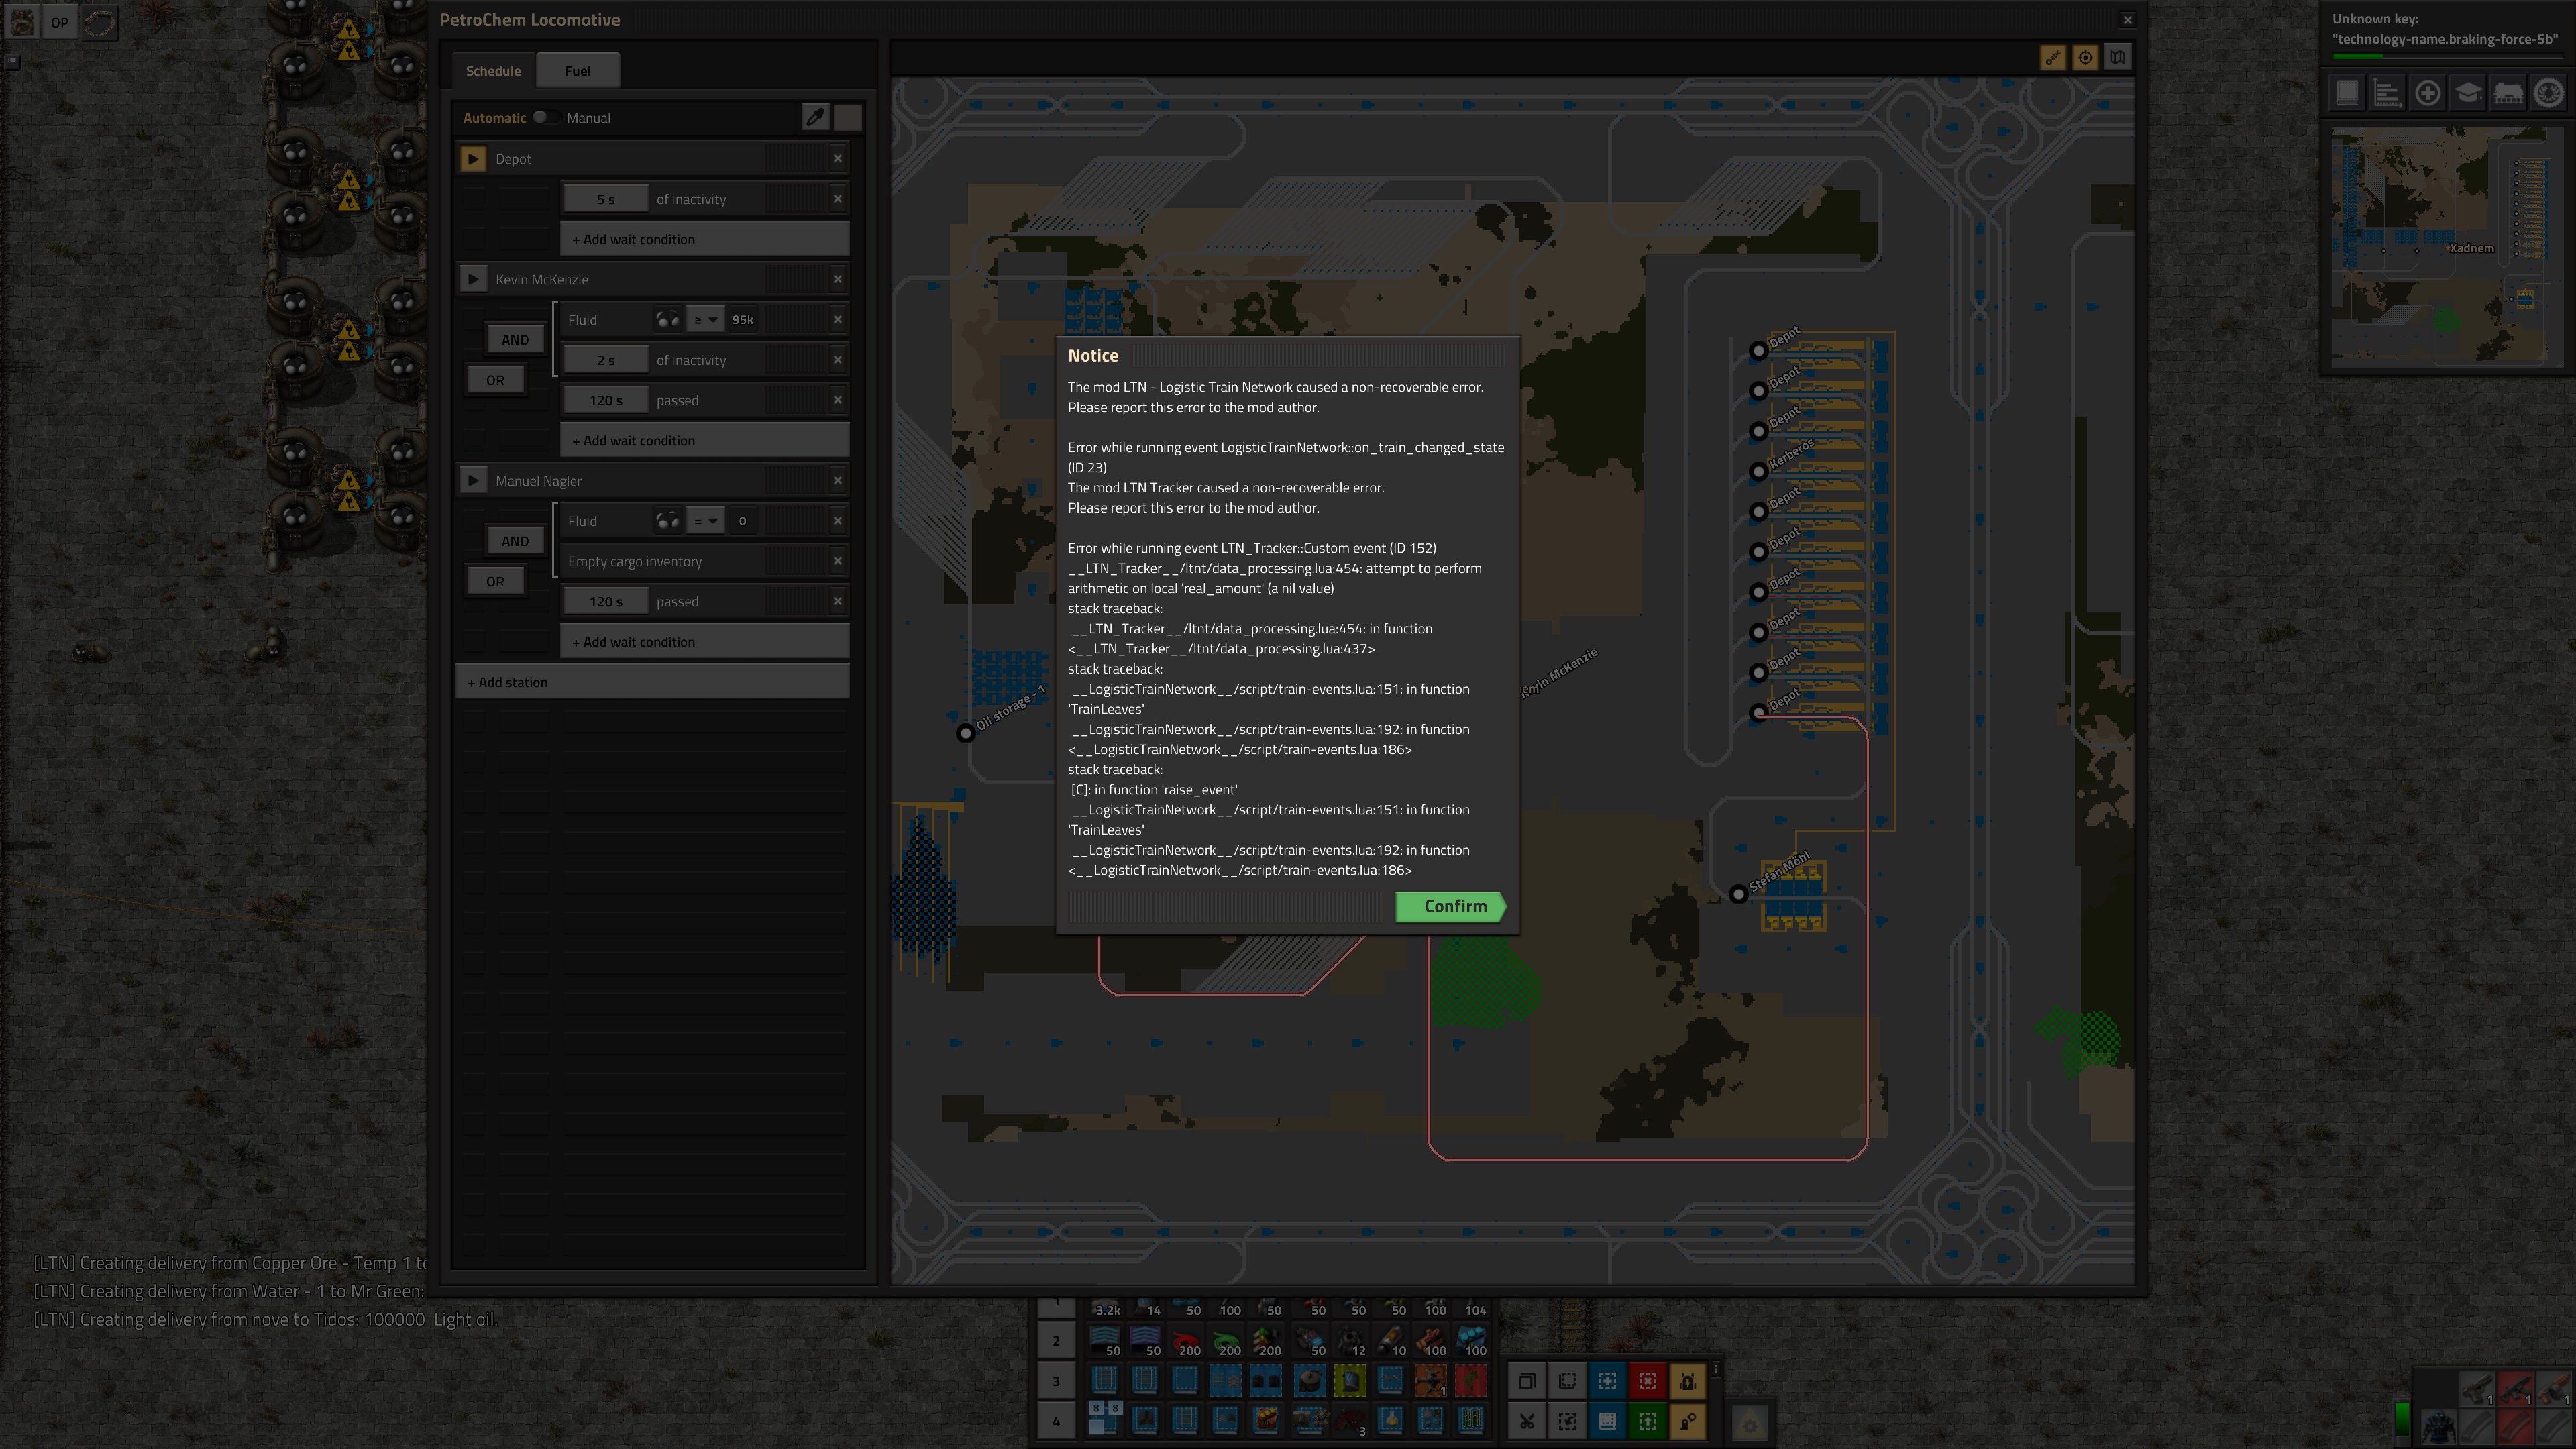The image size is (2576, 1449).
Task: Toggle AND comparator under Kevin McKenzie
Action: pos(514,340)
